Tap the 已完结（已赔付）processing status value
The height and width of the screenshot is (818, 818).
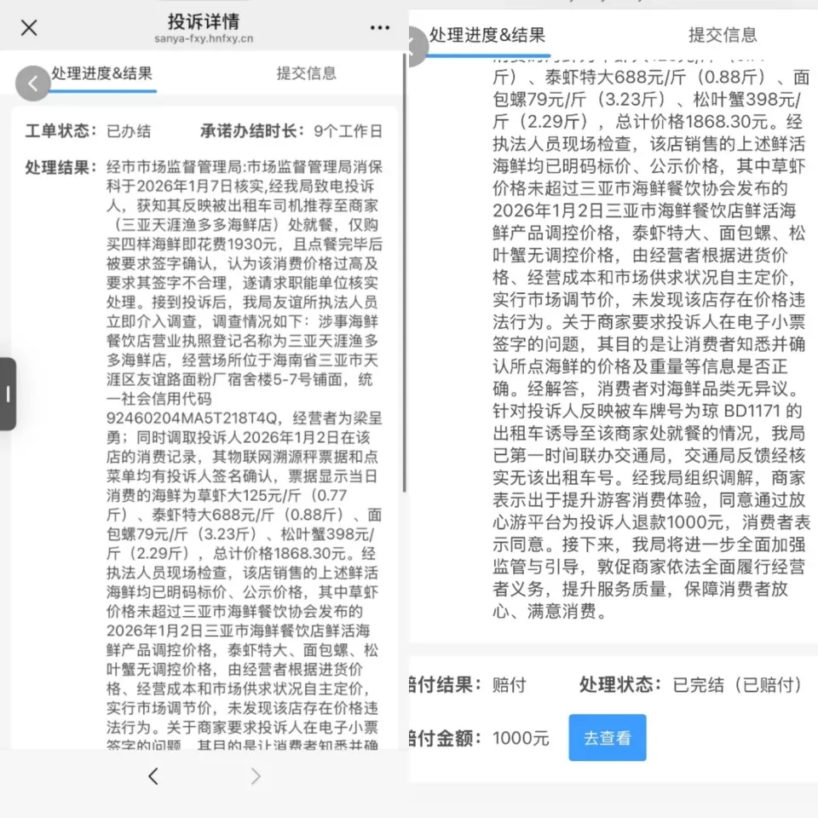pyautogui.click(x=738, y=684)
